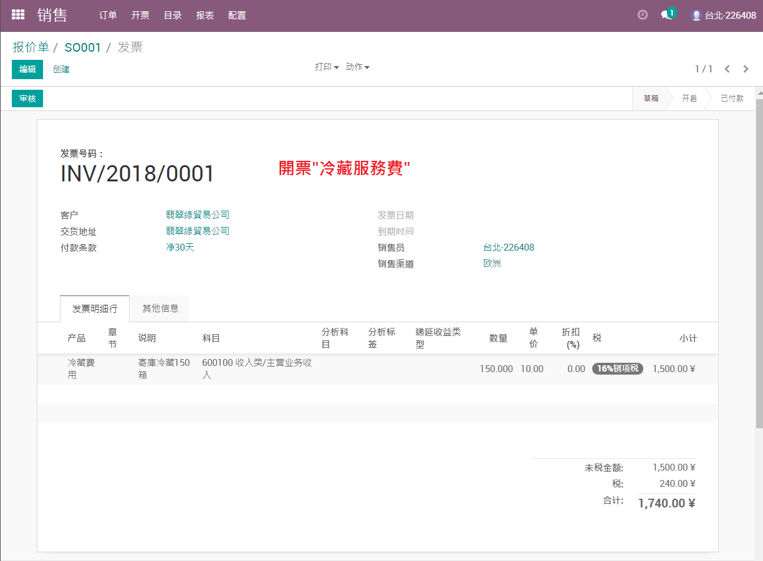
Task: Click the clock activities icon
Action: (643, 15)
